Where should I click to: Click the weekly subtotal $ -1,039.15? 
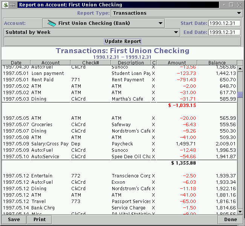[182, 105]
